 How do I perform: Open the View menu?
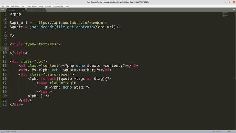pyautogui.click(x=28, y=6)
